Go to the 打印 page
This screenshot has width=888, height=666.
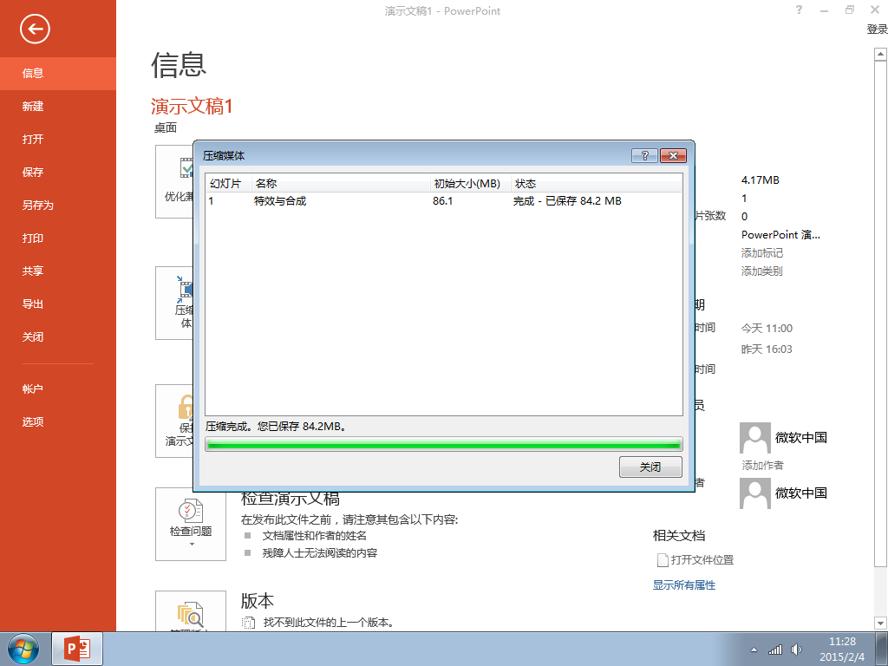point(58,238)
